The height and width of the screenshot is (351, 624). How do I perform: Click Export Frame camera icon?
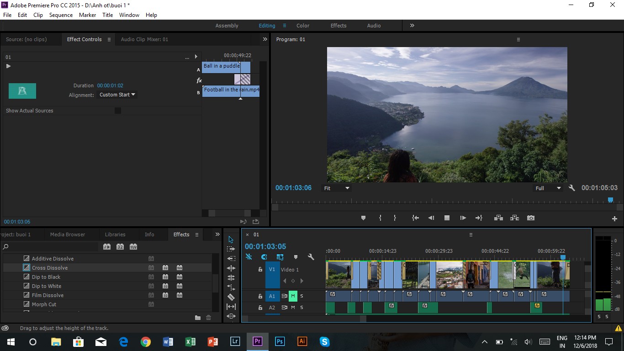[x=530, y=218]
